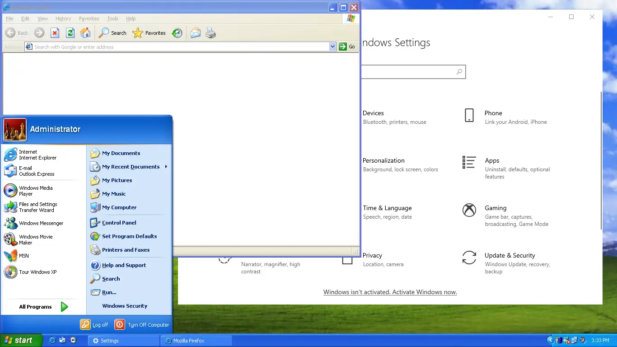Open the Favorites menu in menu bar
Viewport: 617px width, 347px height.
coord(89,19)
